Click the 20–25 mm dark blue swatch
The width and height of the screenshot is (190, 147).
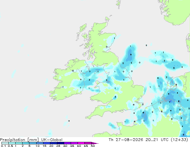[53, 143]
